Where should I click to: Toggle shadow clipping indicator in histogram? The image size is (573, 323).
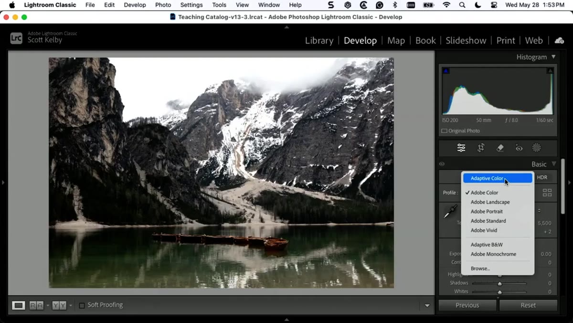(446, 71)
